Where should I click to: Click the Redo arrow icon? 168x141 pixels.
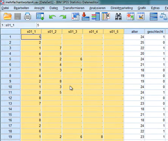point(62,17)
